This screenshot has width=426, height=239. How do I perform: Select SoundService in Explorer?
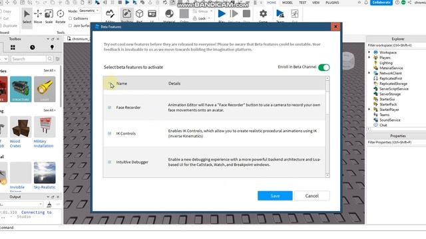point(389,120)
